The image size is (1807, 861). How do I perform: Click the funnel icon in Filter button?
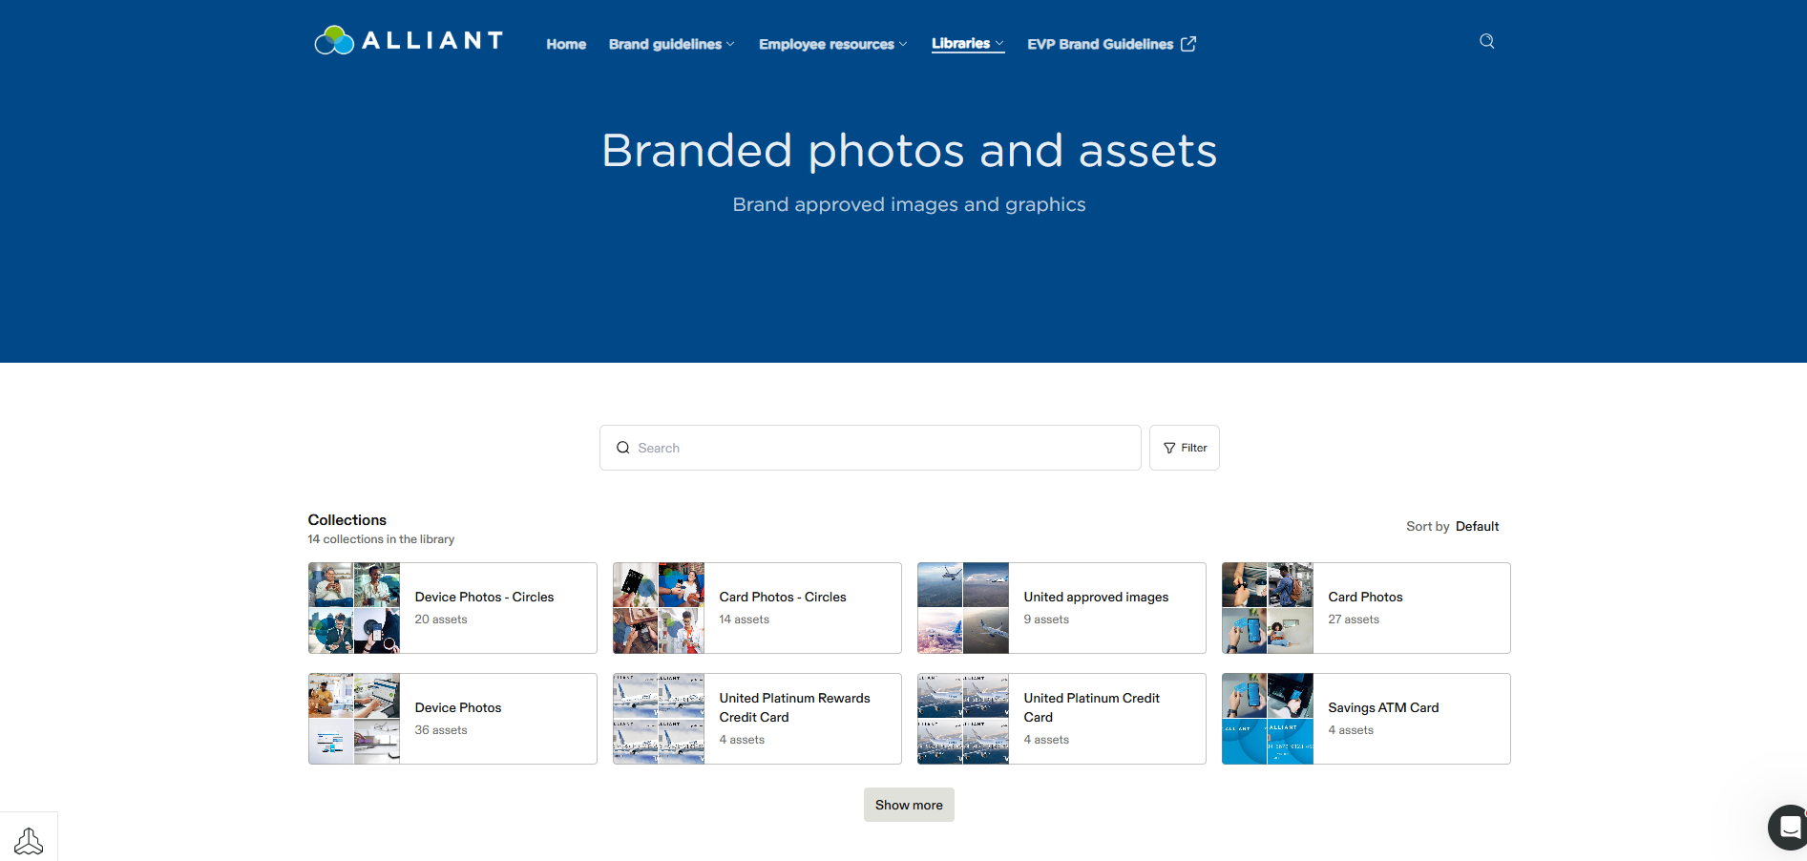coord(1169,448)
